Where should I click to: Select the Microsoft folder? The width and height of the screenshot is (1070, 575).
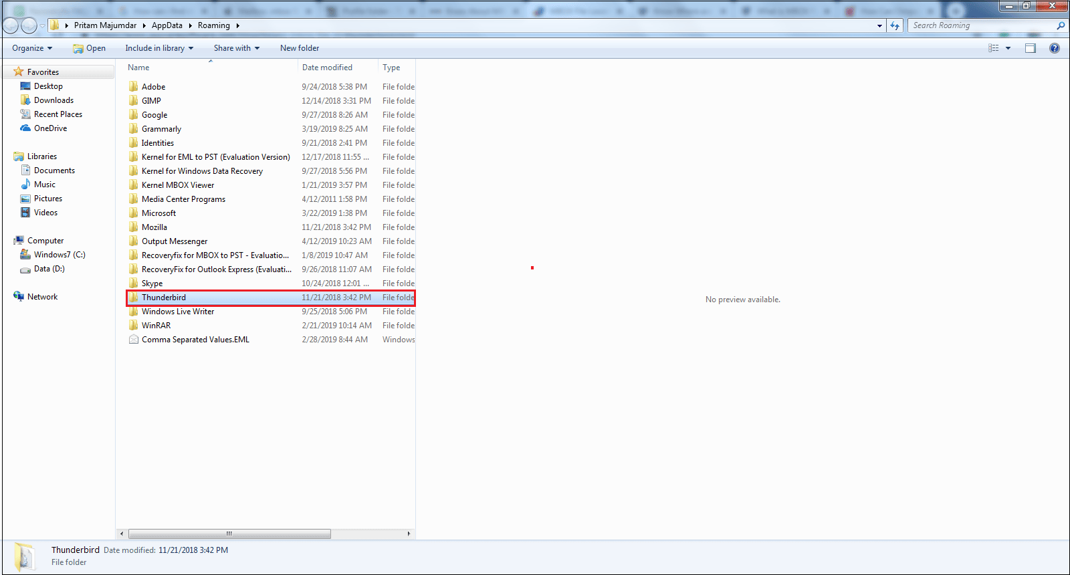pos(158,213)
